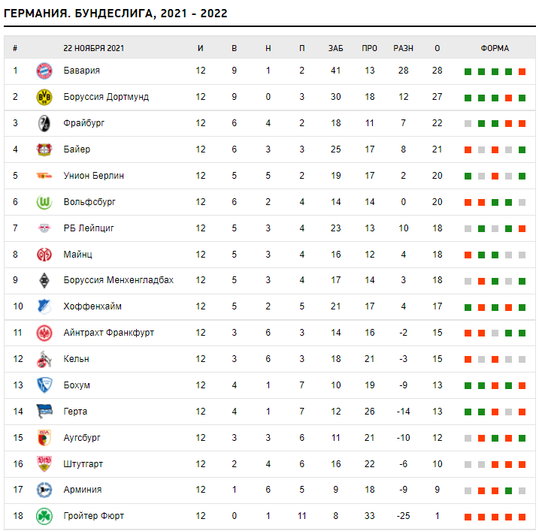Click the Bayer Leverkusen club logo

pos(44,149)
